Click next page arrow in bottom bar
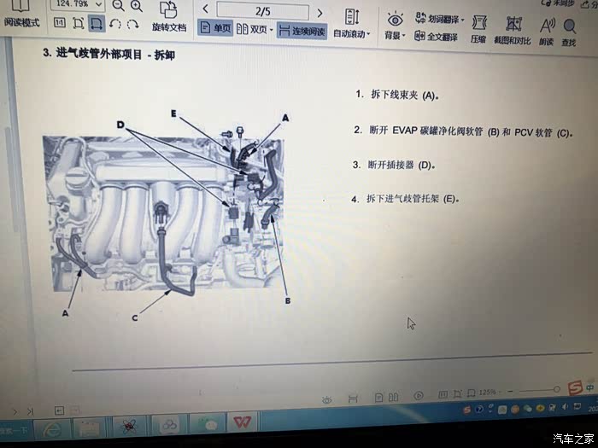 click(15, 412)
